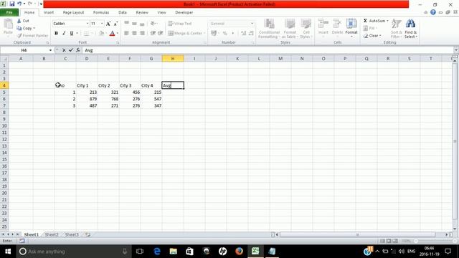Toggle Italic formatting
The width and height of the screenshot is (459, 258).
[64, 34]
